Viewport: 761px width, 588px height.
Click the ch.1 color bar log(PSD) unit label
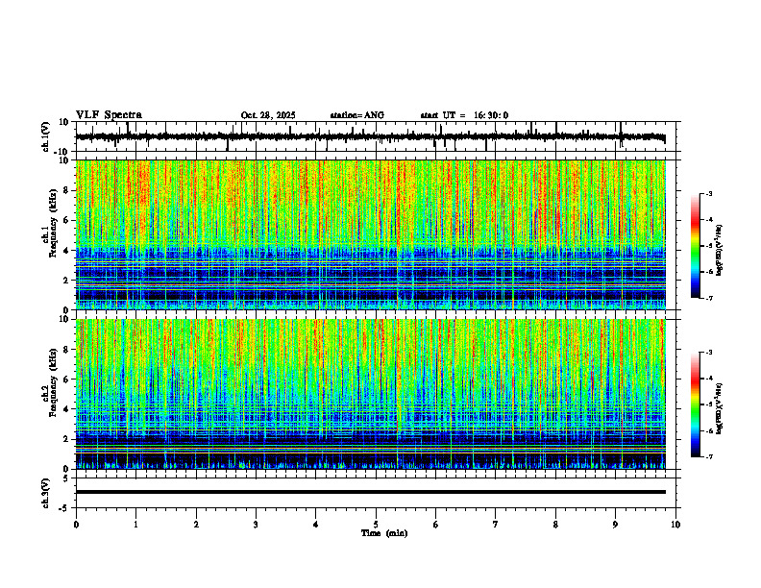pos(721,251)
